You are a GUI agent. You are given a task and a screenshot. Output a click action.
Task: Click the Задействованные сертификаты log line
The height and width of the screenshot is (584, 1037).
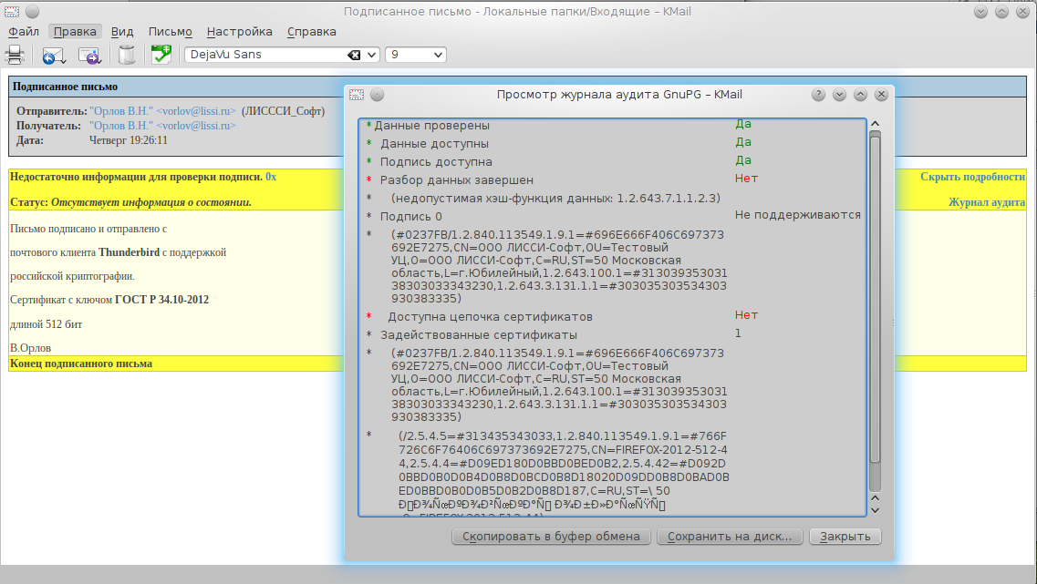478,335
